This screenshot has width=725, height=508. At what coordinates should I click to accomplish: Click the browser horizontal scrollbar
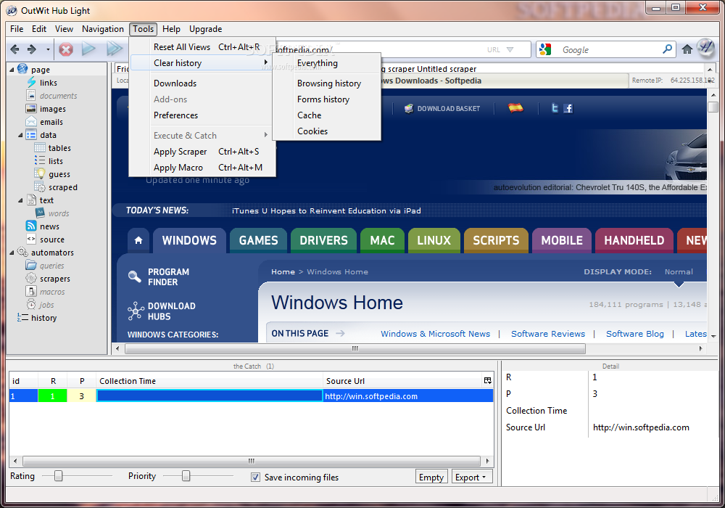coord(355,348)
